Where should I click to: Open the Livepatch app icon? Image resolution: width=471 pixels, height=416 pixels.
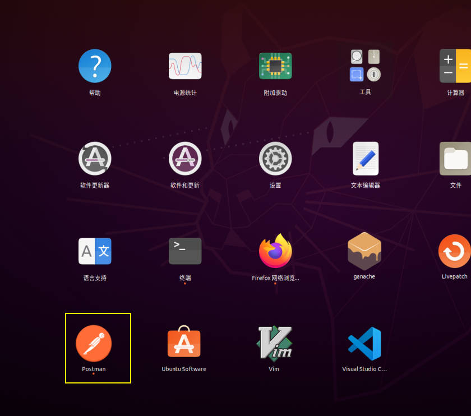click(455, 251)
